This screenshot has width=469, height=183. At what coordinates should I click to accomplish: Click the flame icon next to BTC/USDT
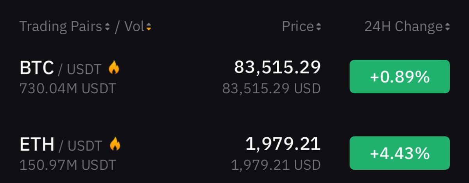[114, 68]
